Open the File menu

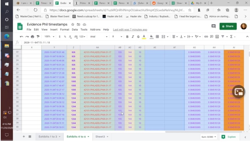tap(29, 29)
